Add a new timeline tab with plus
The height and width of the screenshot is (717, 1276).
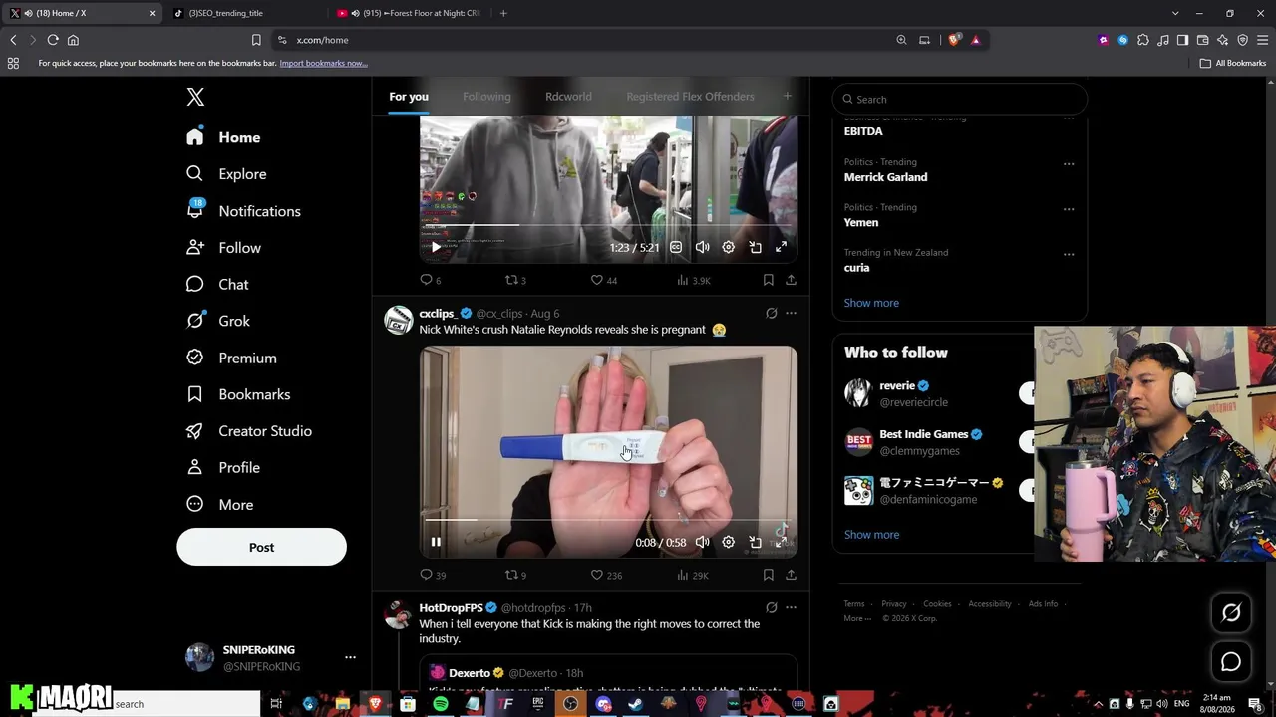click(787, 96)
